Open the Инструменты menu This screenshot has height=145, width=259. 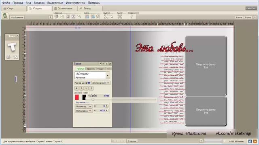point(75,3)
